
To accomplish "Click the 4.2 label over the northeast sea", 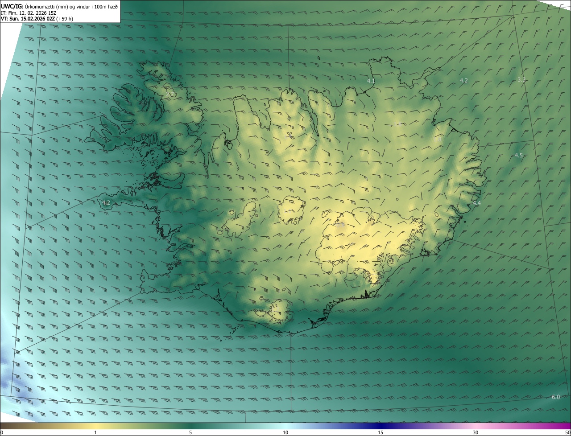I will click(x=463, y=80).
